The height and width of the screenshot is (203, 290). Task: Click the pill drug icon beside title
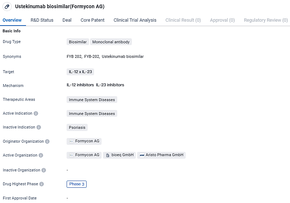pyautogui.click(x=7, y=7)
